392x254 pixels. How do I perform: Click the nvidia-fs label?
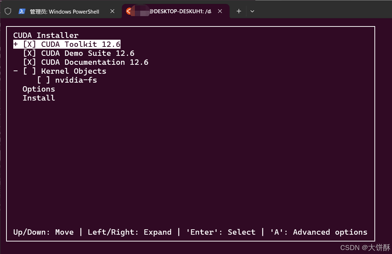click(x=76, y=80)
